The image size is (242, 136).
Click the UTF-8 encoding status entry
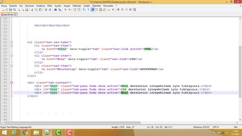click(216, 127)
